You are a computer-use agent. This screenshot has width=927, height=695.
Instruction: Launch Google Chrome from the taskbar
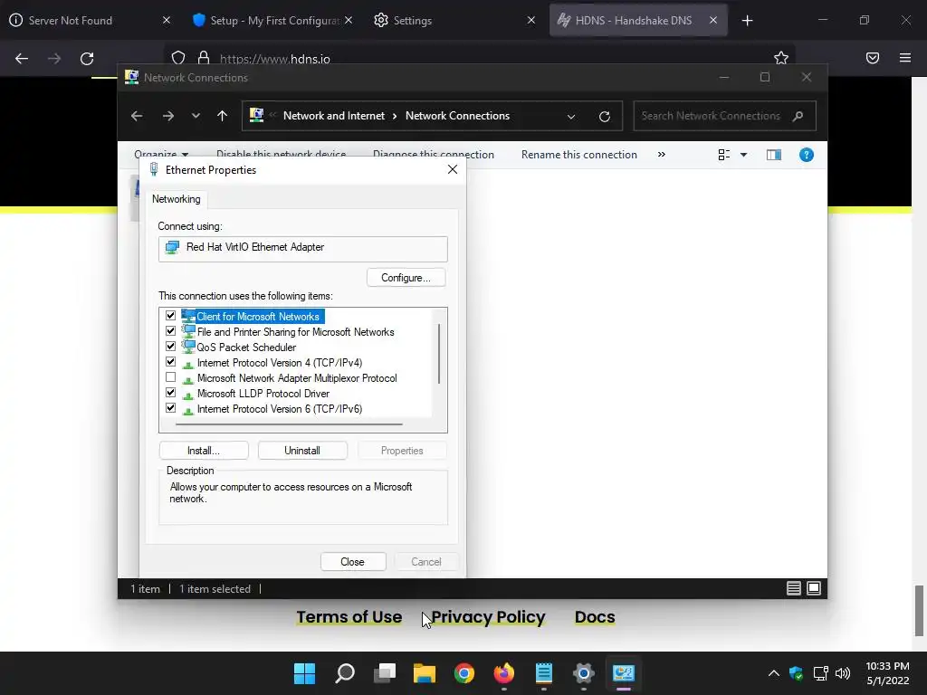(464, 673)
